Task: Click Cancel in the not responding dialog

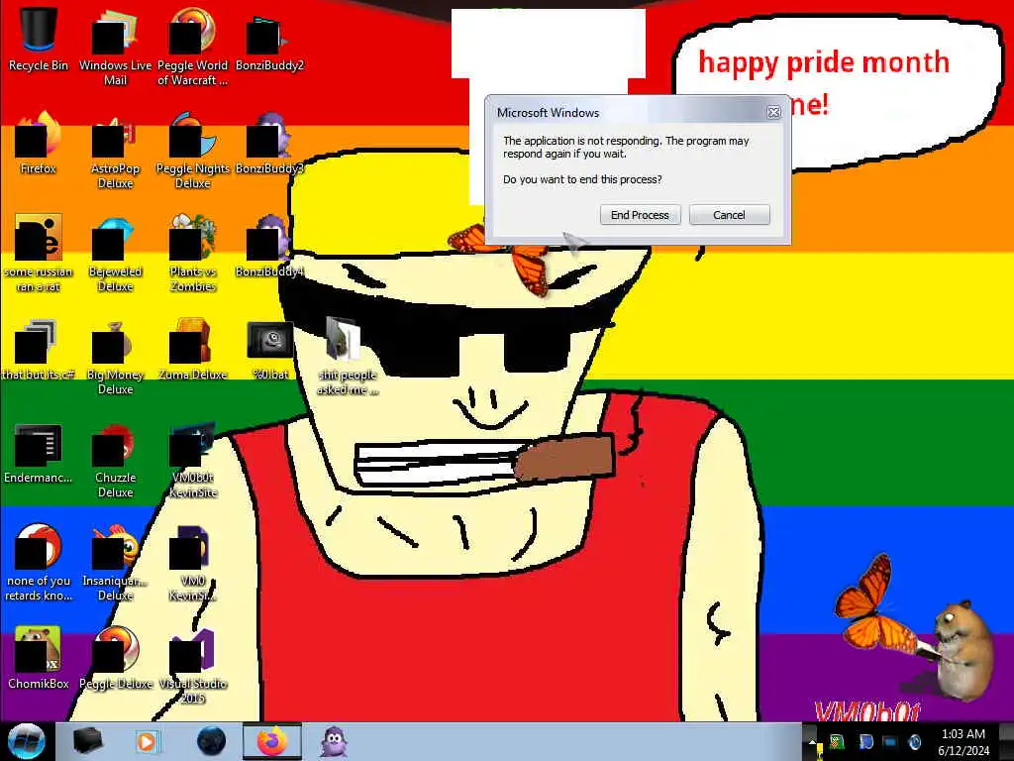Action: click(x=729, y=215)
